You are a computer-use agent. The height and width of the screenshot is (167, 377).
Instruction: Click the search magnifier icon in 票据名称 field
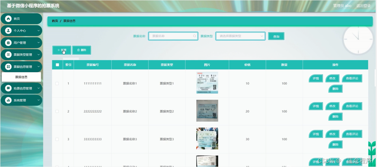coord(194,36)
